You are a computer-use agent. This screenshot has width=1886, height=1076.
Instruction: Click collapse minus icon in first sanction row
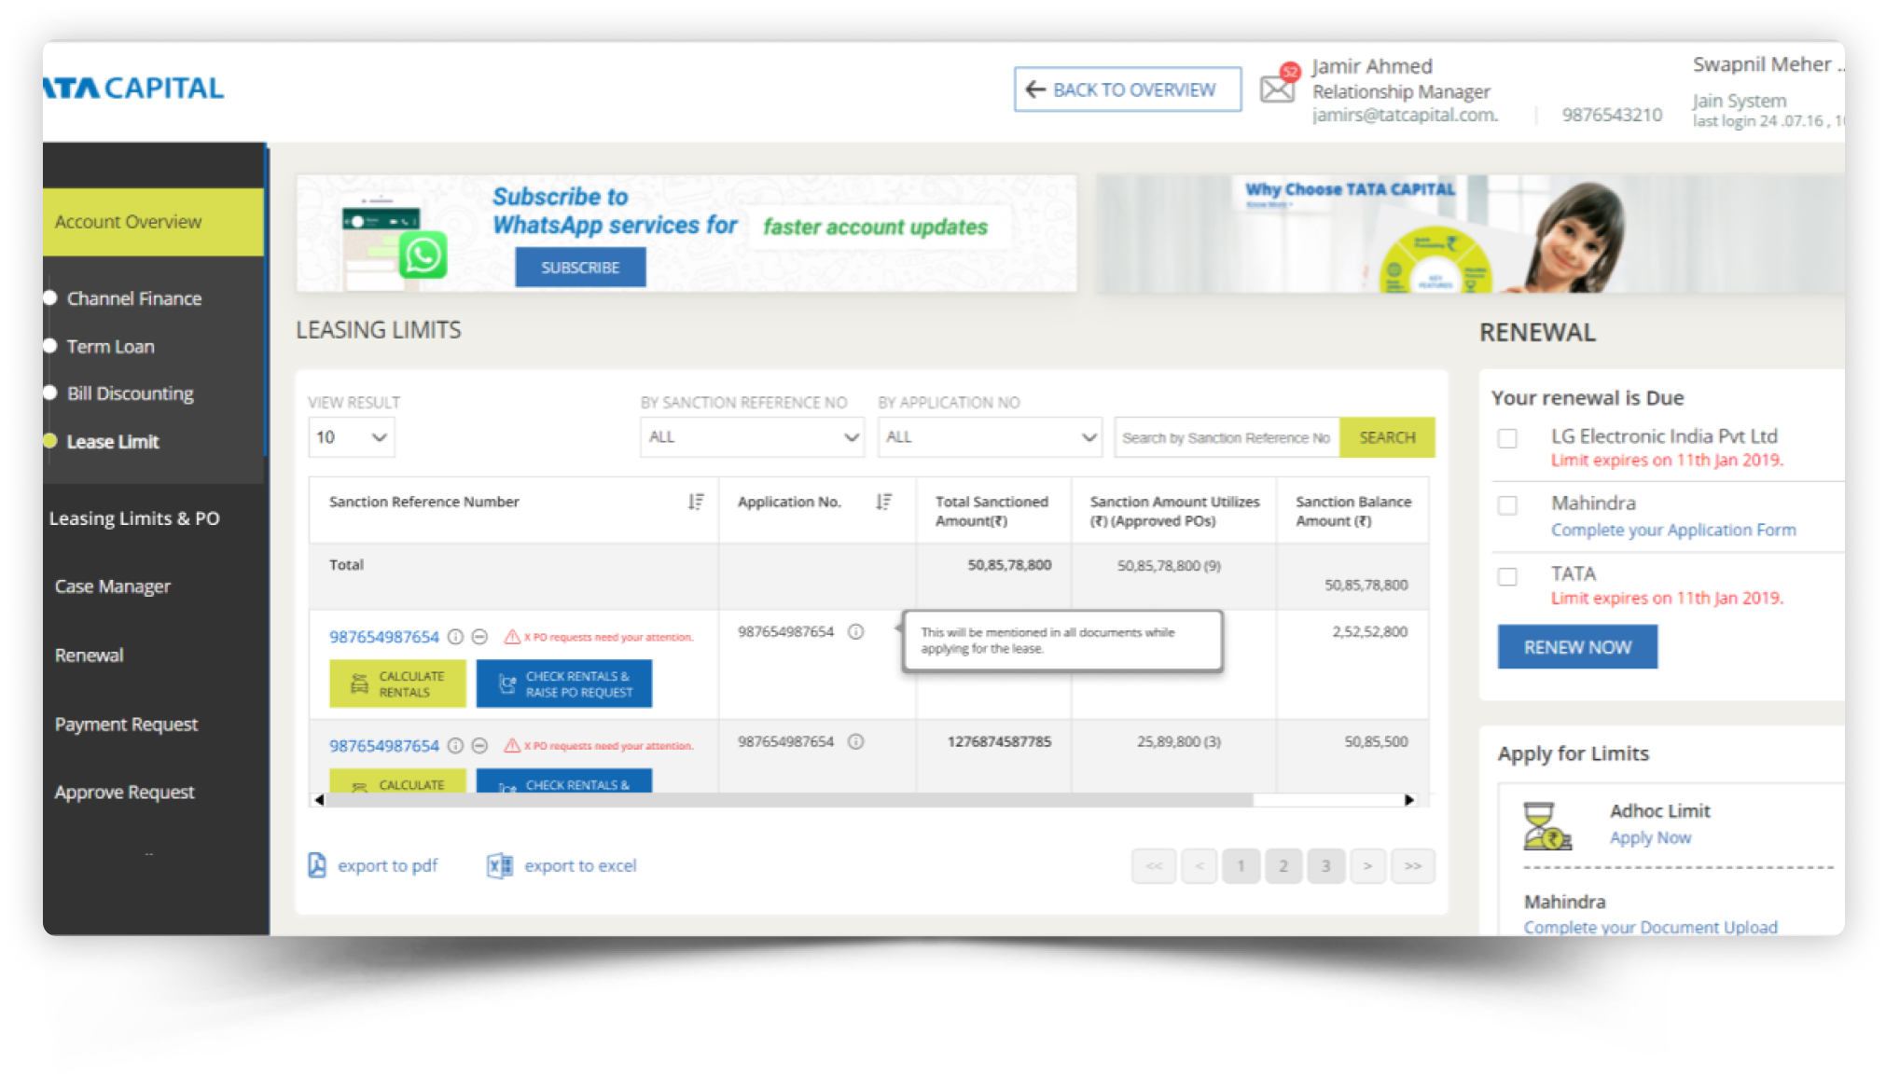[479, 637]
